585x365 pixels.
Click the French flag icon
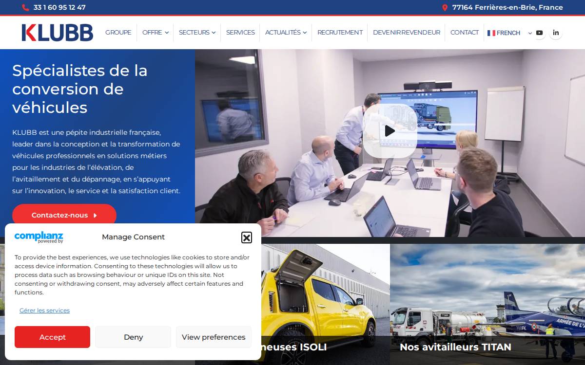(491, 33)
